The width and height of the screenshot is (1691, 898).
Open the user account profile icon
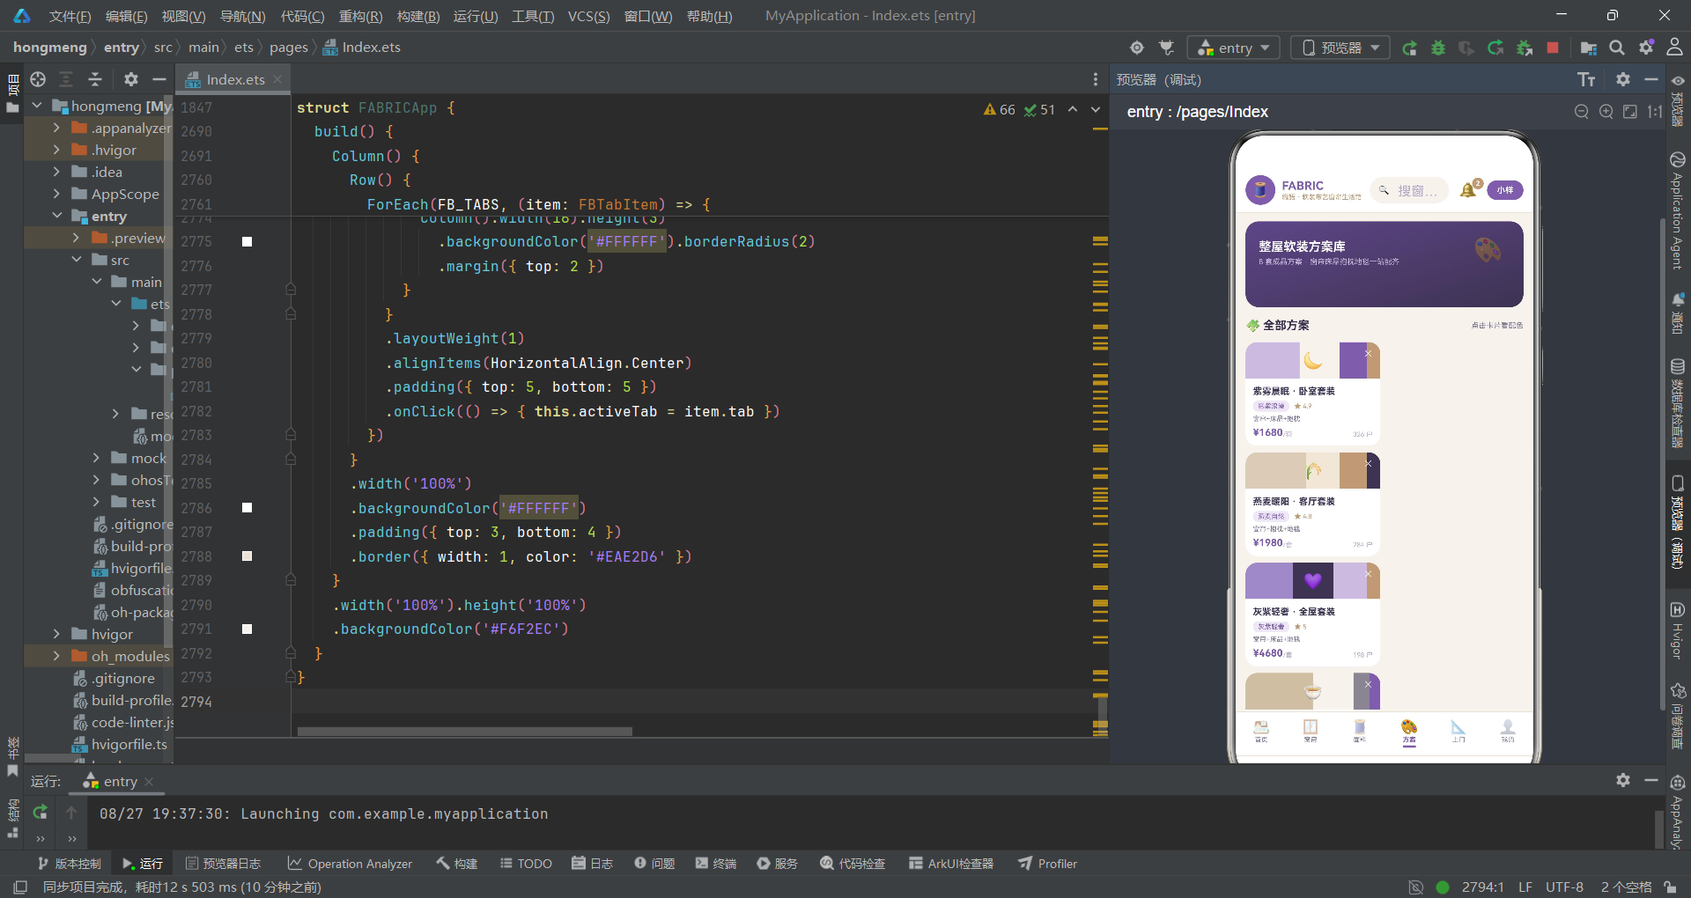(x=1674, y=48)
